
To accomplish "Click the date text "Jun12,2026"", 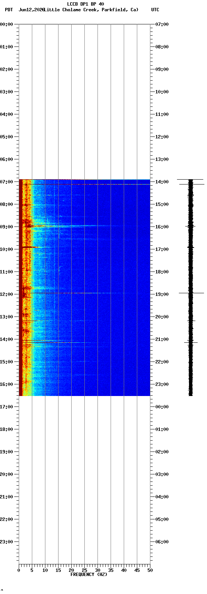I will point(31,10).
